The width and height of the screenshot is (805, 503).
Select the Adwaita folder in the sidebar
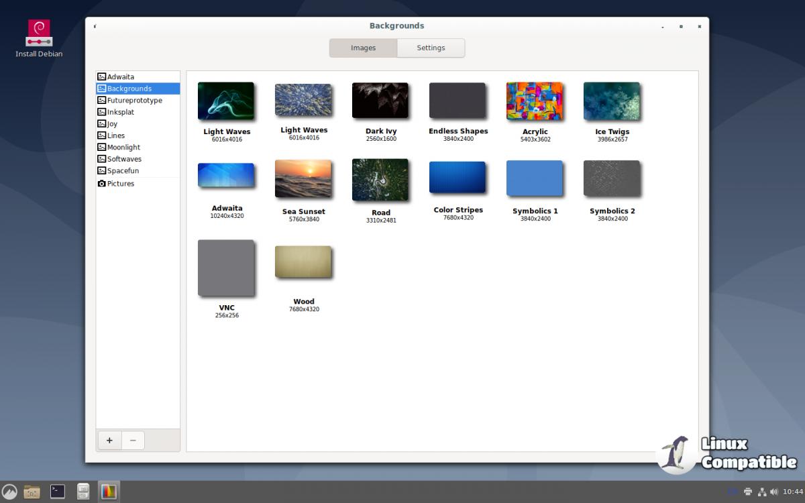click(121, 77)
